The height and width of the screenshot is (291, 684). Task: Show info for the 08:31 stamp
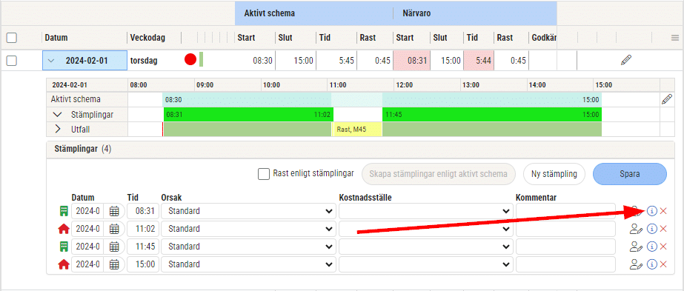651,211
